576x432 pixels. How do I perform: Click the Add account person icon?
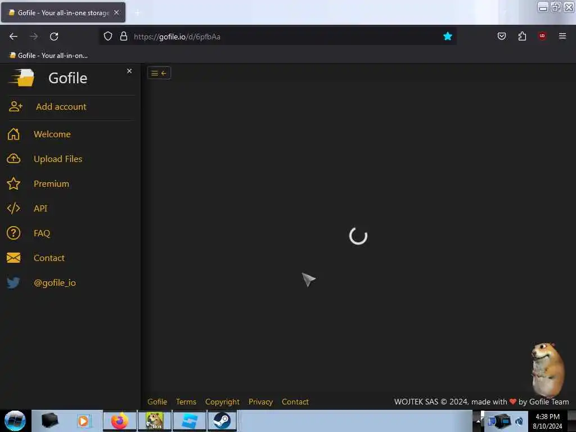(15, 106)
